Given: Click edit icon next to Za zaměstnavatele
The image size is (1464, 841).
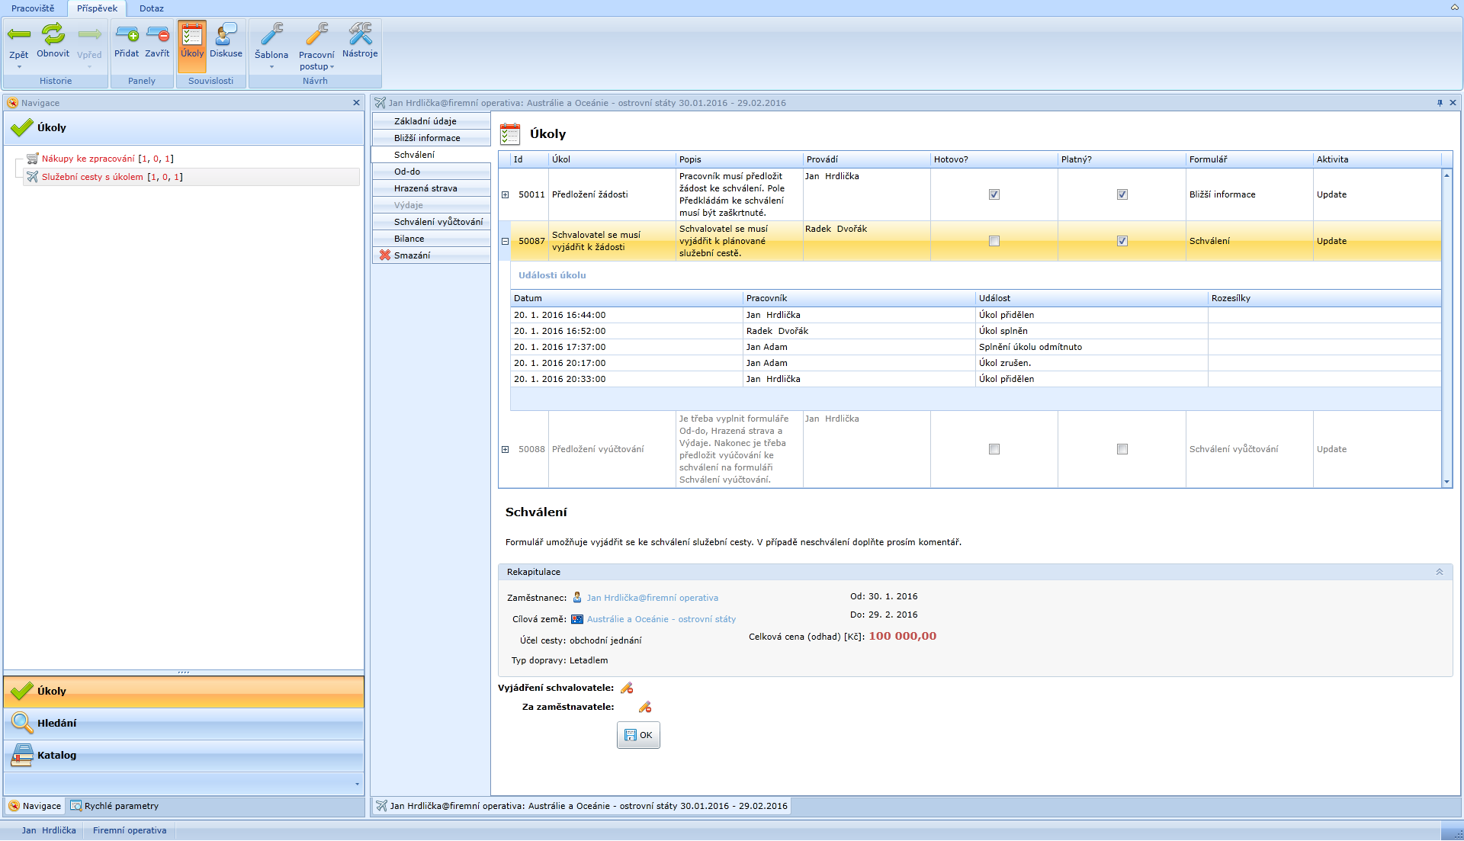Looking at the screenshot, I should coord(645,708).
